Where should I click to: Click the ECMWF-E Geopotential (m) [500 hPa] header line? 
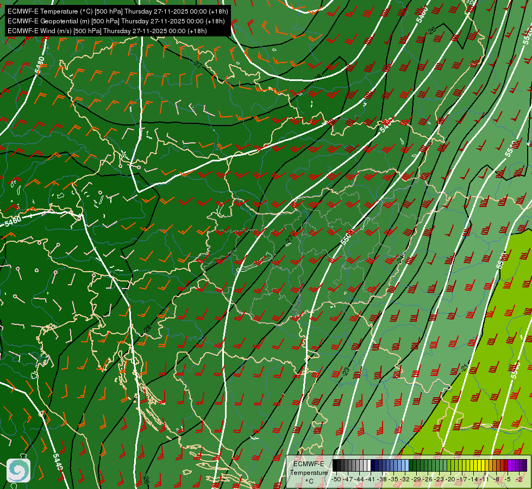(116, 21)
